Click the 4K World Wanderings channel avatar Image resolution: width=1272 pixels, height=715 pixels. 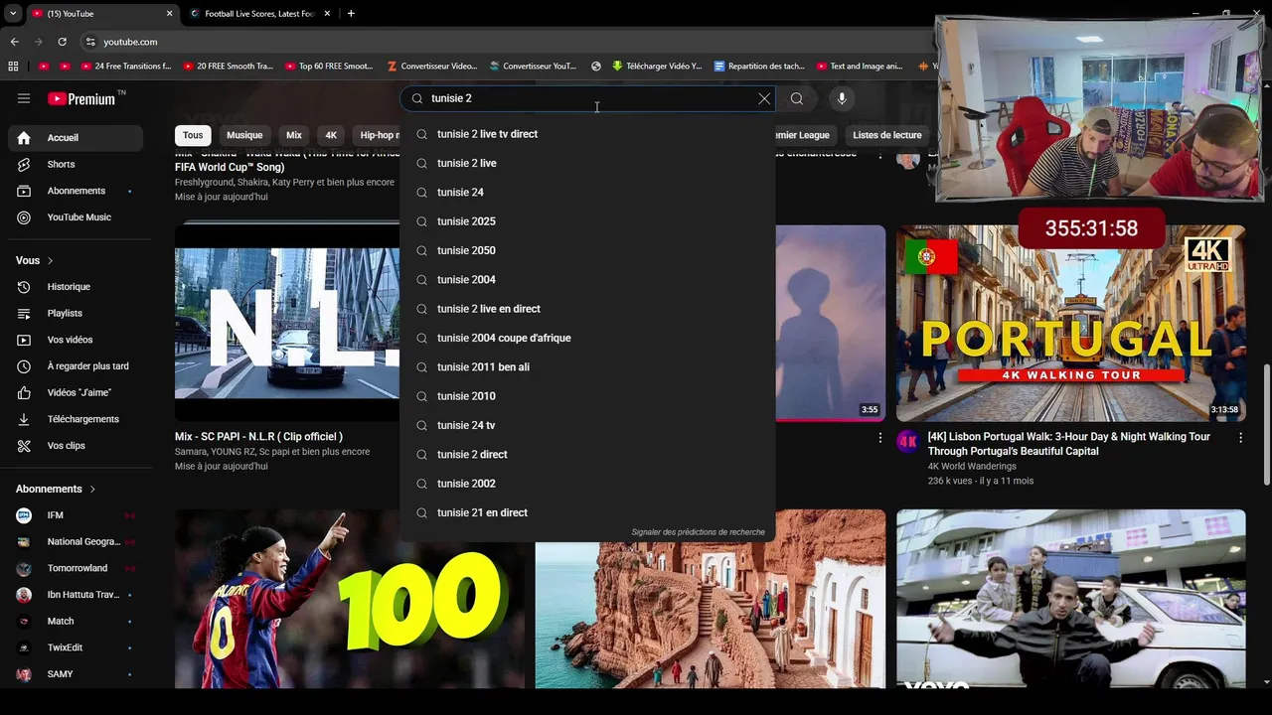coord(908,442)
